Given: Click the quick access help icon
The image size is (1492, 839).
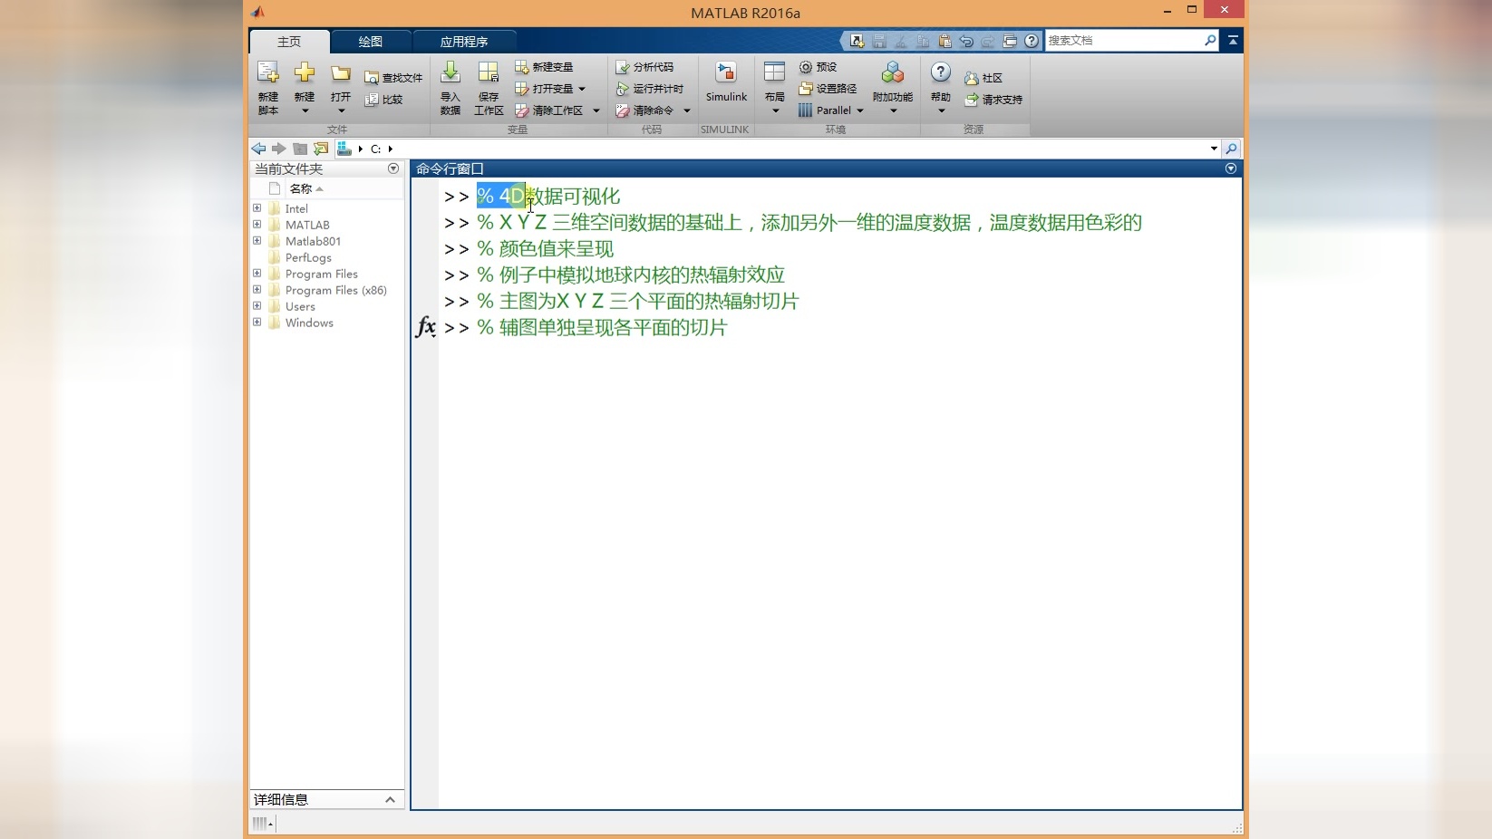Looking at the screenshot, I should click(x=1032, y=41).
